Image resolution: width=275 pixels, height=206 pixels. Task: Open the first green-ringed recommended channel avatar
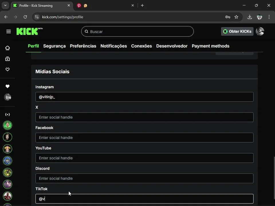[7, 125]
